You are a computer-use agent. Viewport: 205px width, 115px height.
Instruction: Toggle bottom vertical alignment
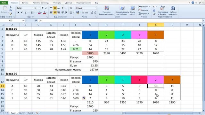58,8
